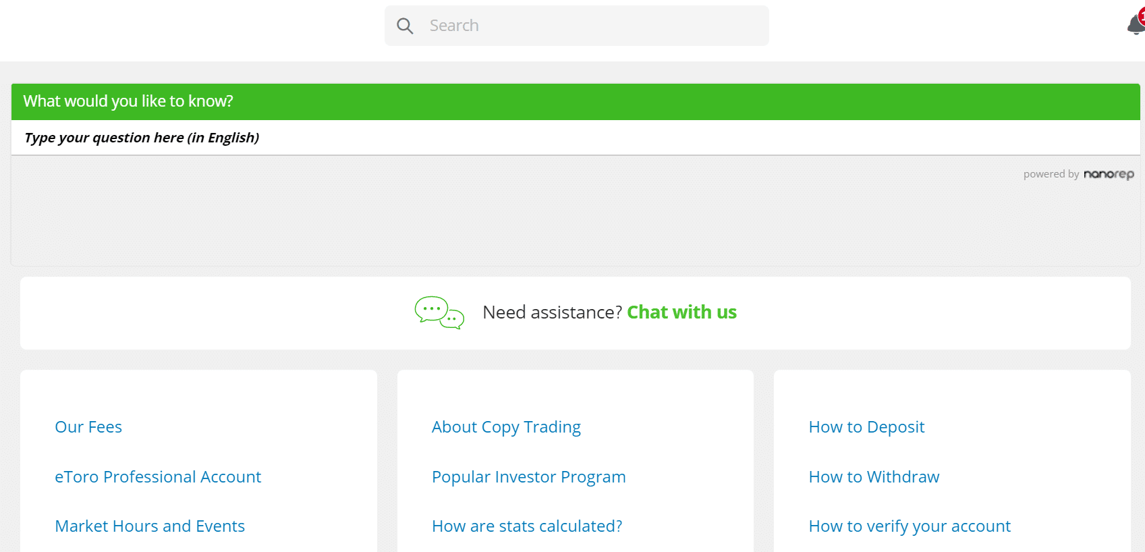Image resolution: width=1145 pixels, height=552 pixels.
Task: Click the 'What would you like to know?' header
Action: (x=576, y=101)
